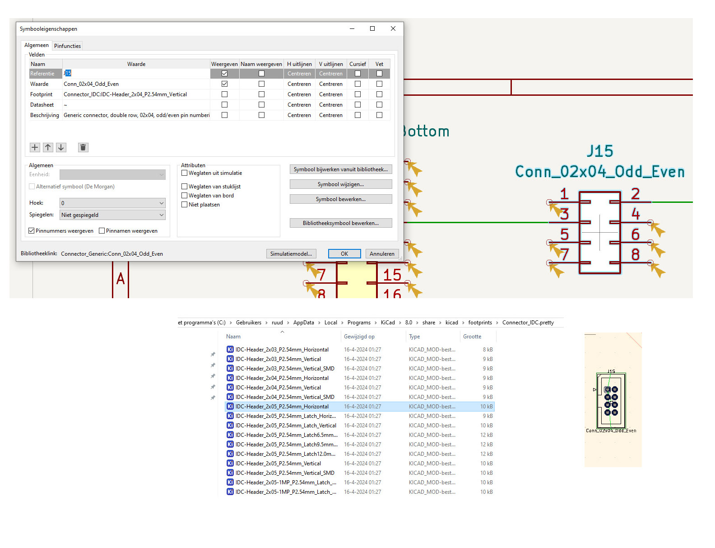Toggle Weergeven checkbox for Referentie row
The width and height of the screenshot is (715, 548).
[224, 73]
